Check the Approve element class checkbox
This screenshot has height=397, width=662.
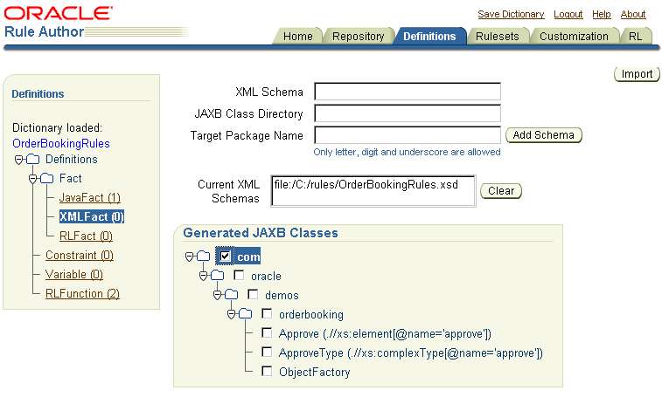(267, 333)
